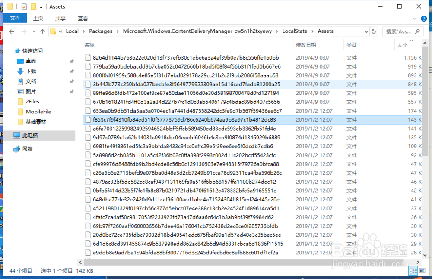Click file icon of 800f0d01959c588c file
This screenshot has height=279, width=432.
pos(88,75)
